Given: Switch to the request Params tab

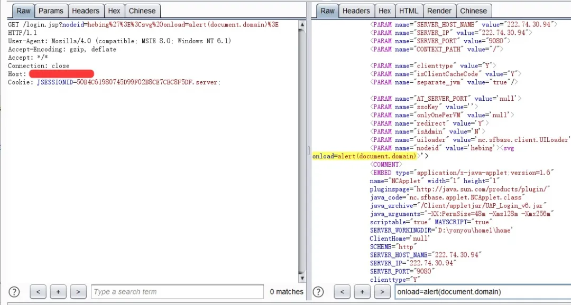Looking at the screenshot, I should [x=51, y=11].
